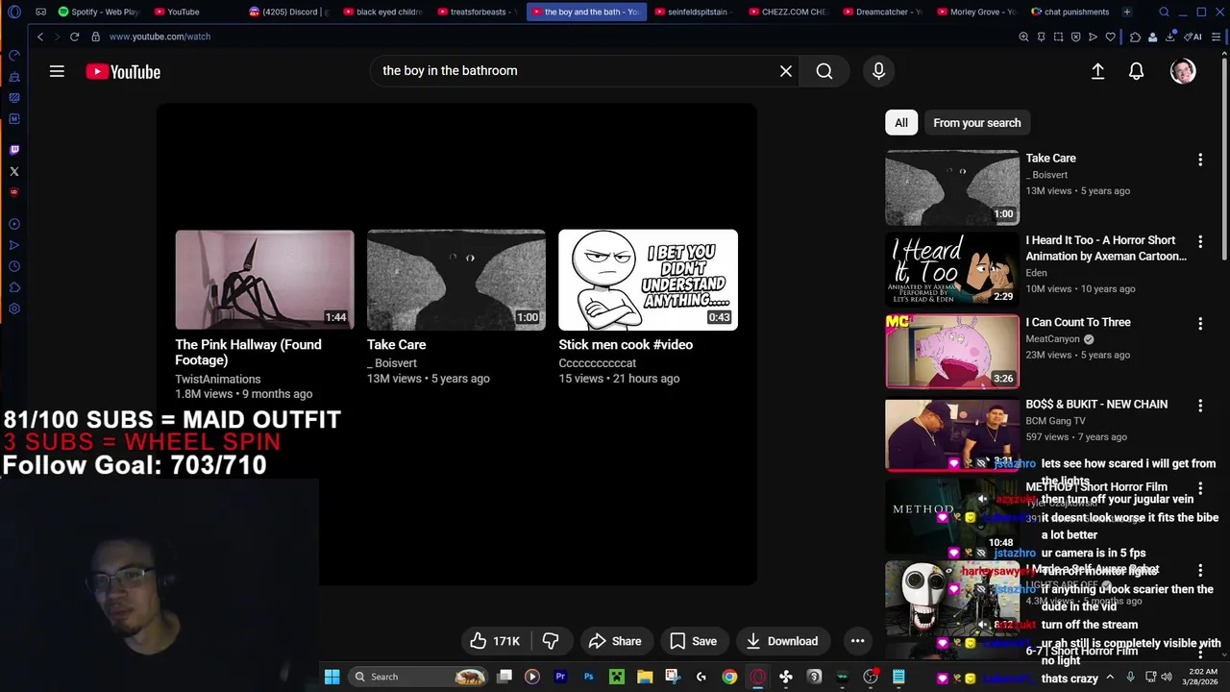The width and height of the screenshot is (1230, 692).
Task: Open I Heard It Too sidebar thumbnail
Action: coord(952,269)
